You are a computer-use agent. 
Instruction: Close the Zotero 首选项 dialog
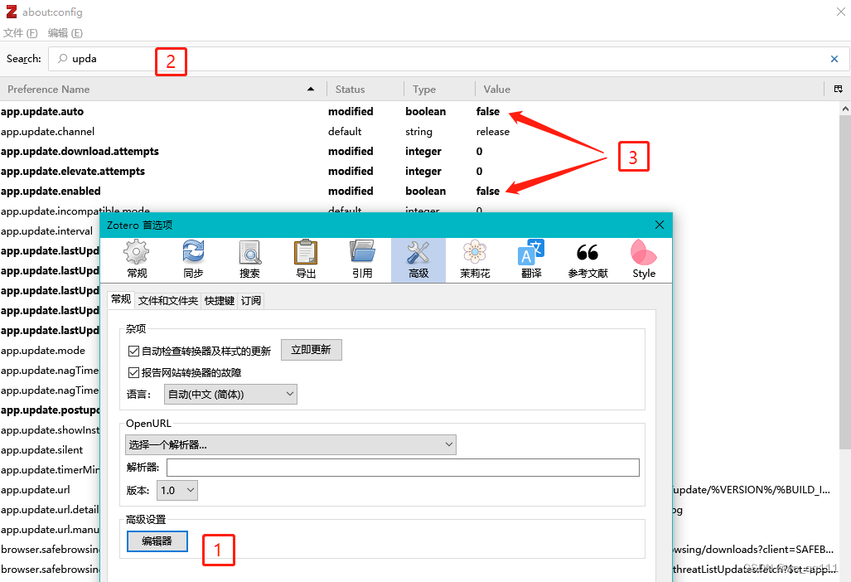(x=660, y=225)
